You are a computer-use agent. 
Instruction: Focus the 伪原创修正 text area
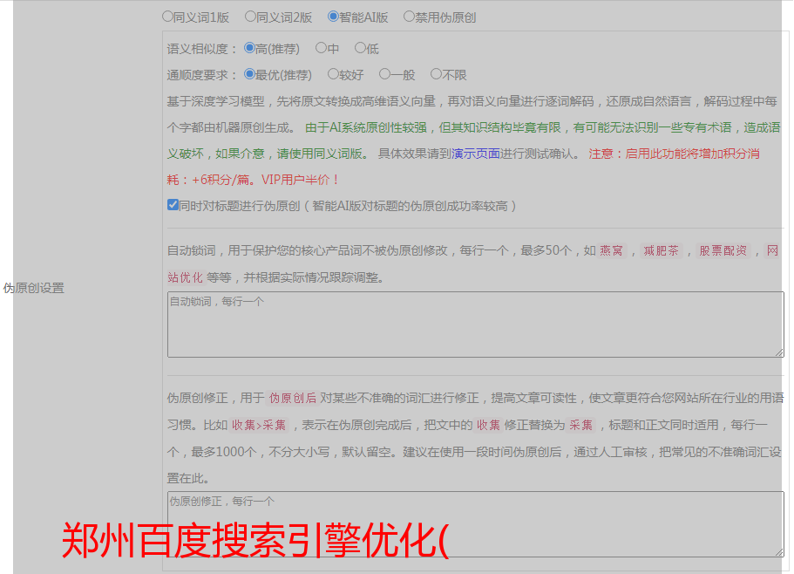coord(476,524)
